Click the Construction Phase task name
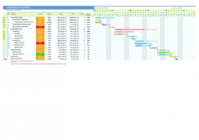Screen dimensions: 199x140 click(x=16, y=29)
